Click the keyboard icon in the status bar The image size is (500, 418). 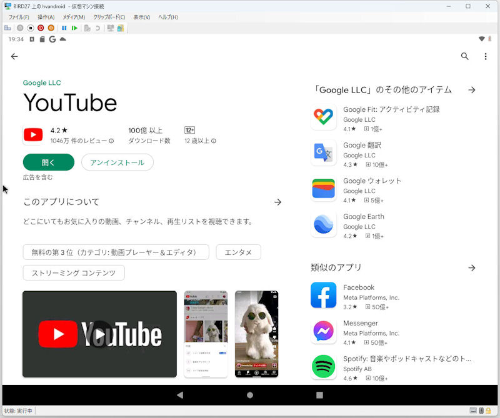(473, 411)
